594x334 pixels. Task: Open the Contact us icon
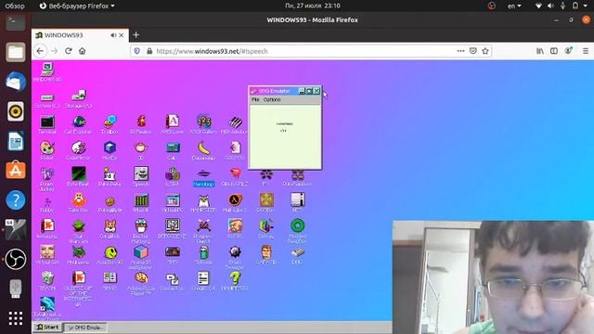point(173,279)
